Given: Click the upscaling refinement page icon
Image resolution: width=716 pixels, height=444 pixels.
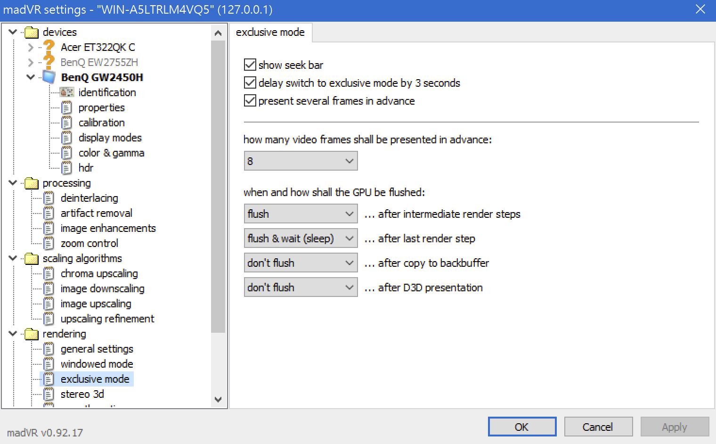Looking at the screenshot, I should pos(49,319).
